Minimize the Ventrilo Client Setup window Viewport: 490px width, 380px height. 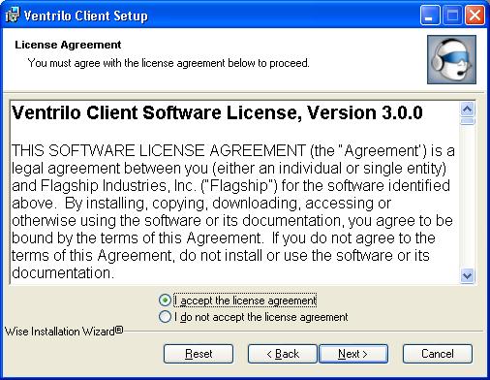coord(430,15)
